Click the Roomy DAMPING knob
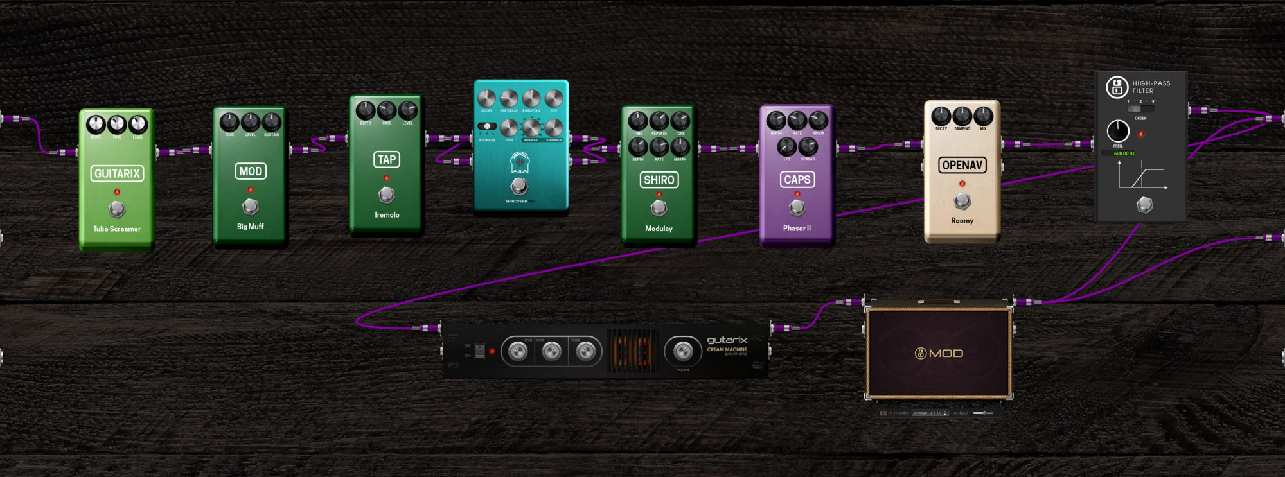 962,116
